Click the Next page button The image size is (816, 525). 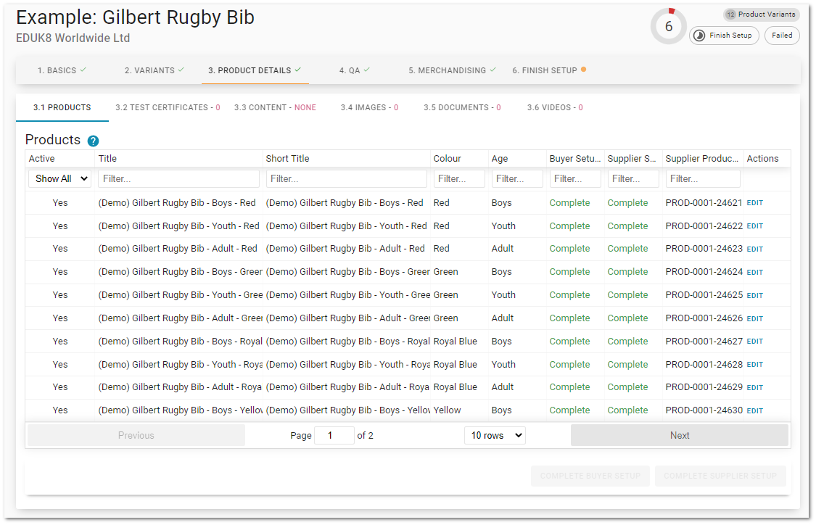pyautogui.click(x=680, y=436)
